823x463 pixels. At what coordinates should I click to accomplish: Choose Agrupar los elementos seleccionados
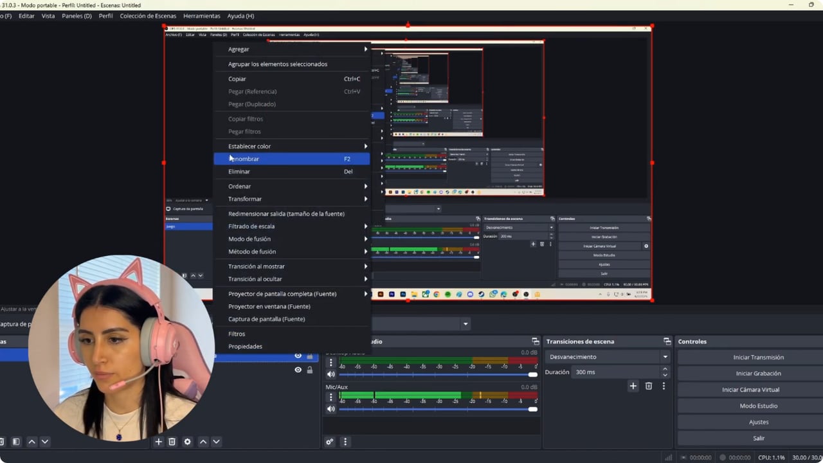(292, 64)
